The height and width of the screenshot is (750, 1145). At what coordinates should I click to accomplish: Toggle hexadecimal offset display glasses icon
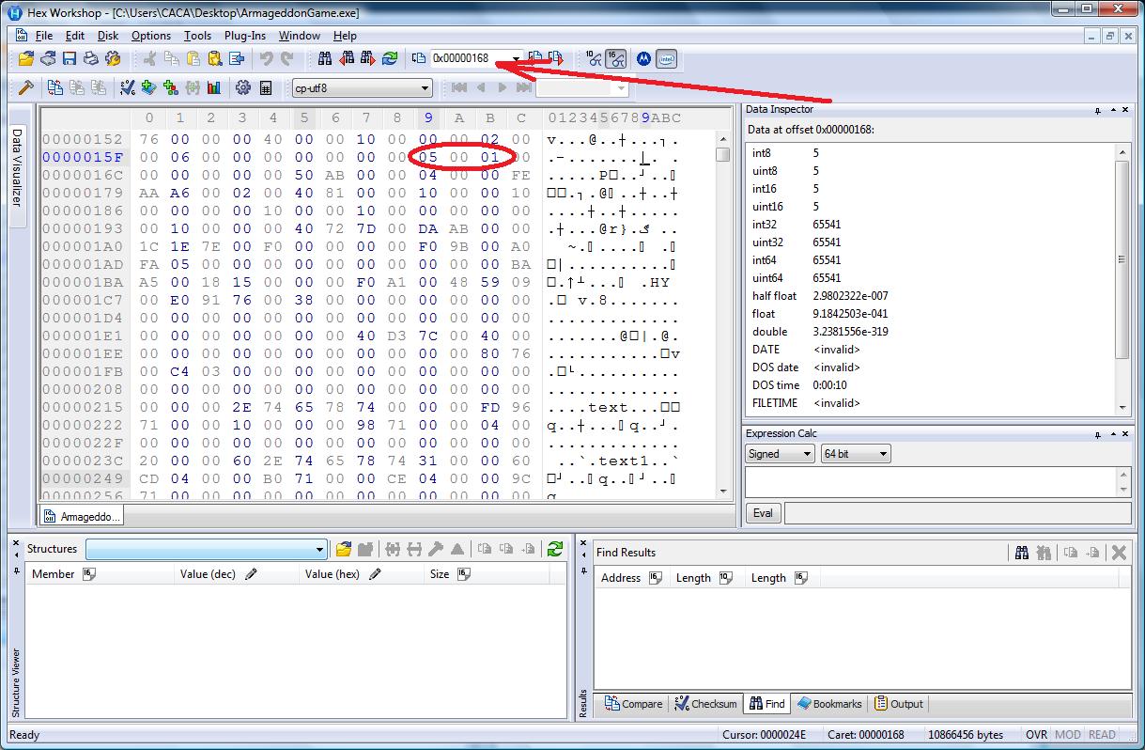(616, 58)
